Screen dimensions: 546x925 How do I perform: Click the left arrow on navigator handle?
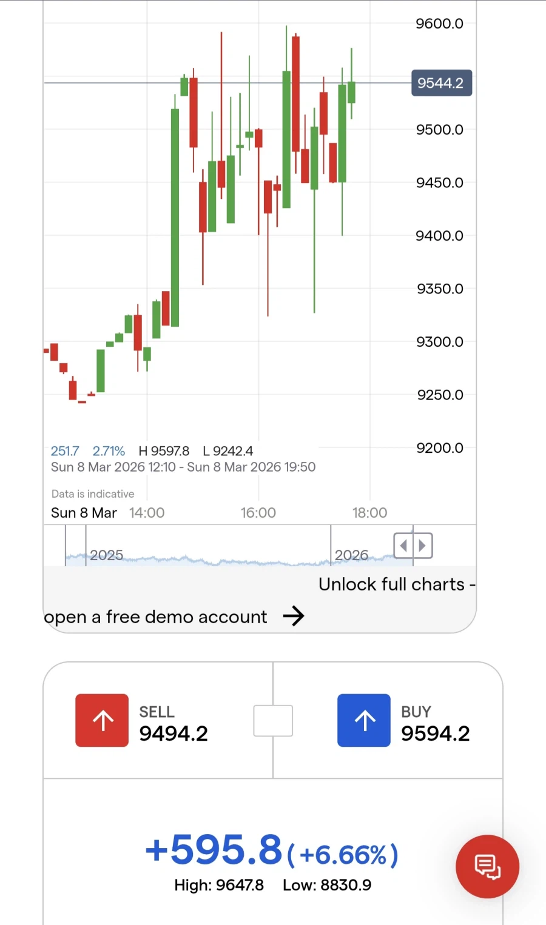tap(403, 546)
